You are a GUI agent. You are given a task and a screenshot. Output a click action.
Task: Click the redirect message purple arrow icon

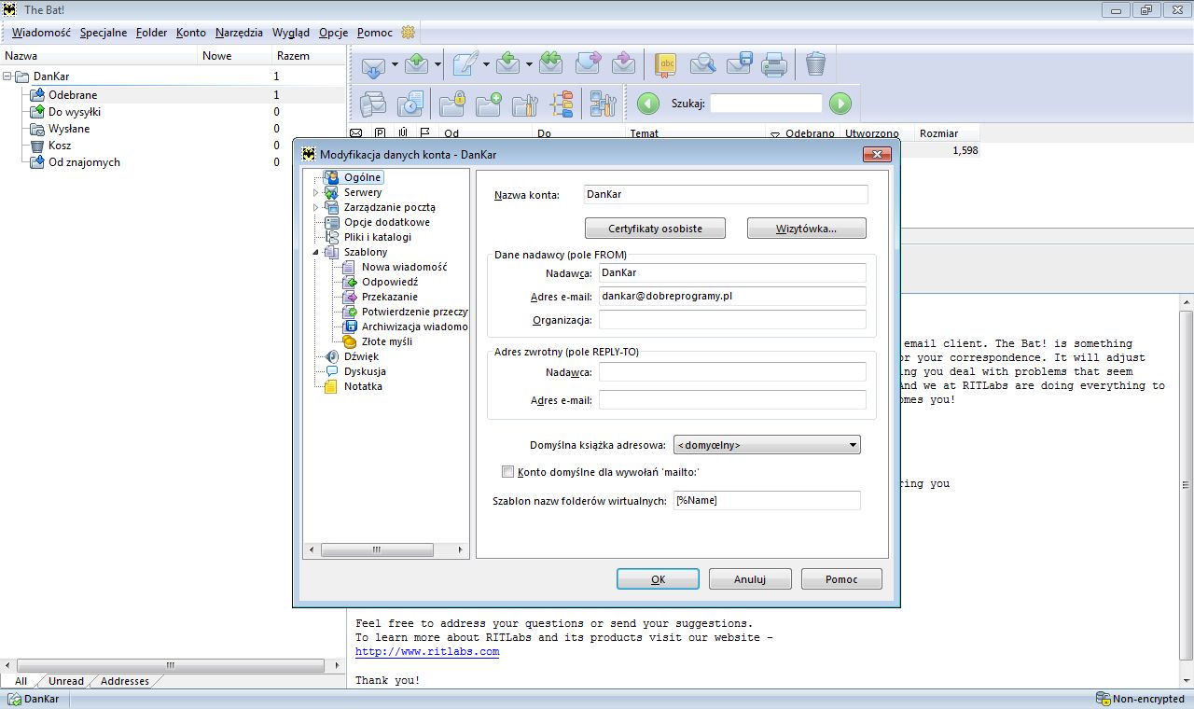(623, 64)
